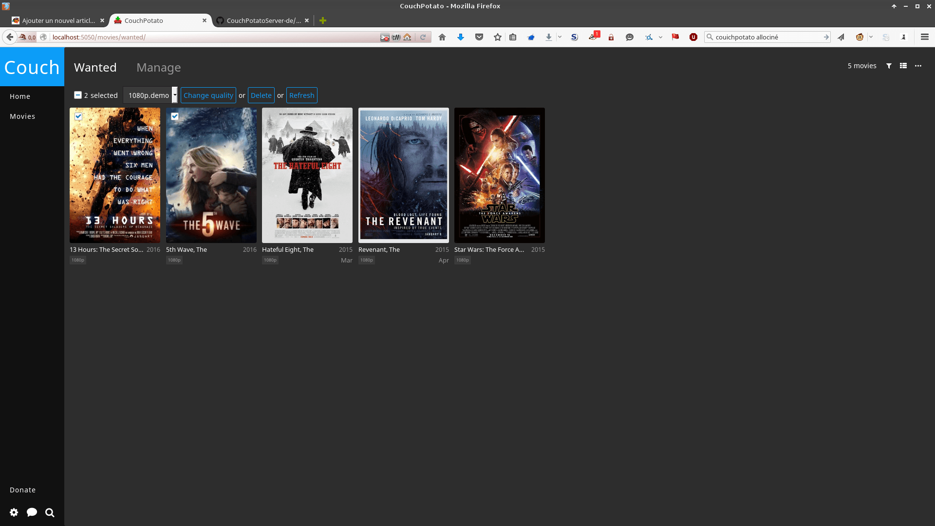Toggle the select-all checkbox beside '2 selected'
Image resolution: width=935 pixels, height=526 pixels.
[78, 95]
